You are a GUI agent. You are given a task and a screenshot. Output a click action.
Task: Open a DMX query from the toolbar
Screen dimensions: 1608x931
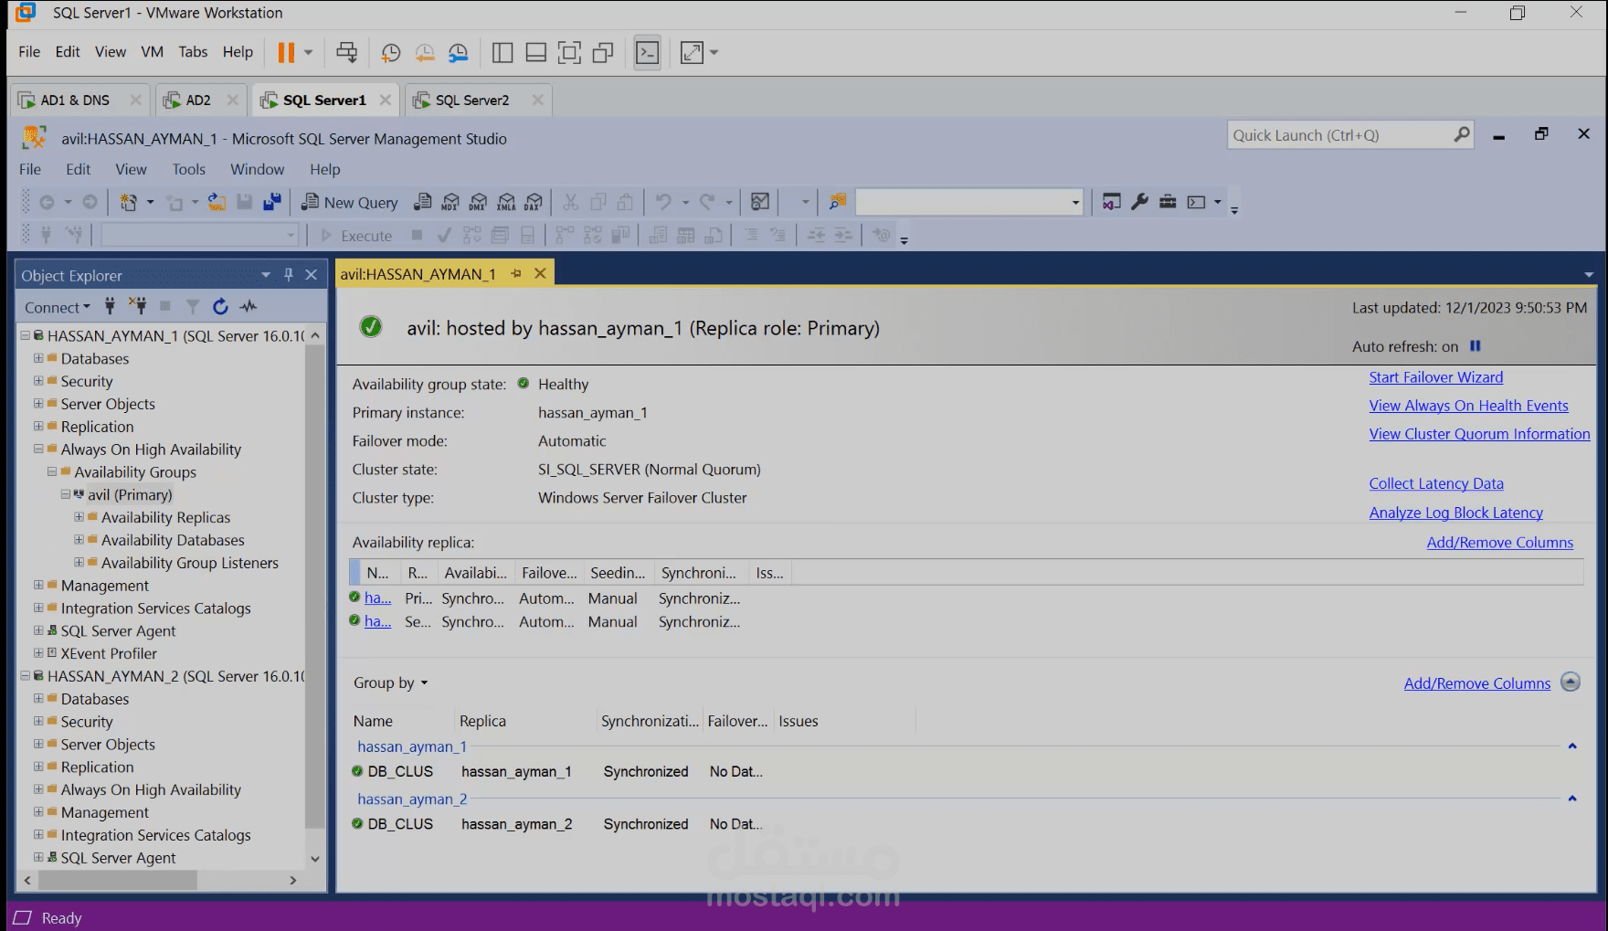coord(478,203)
